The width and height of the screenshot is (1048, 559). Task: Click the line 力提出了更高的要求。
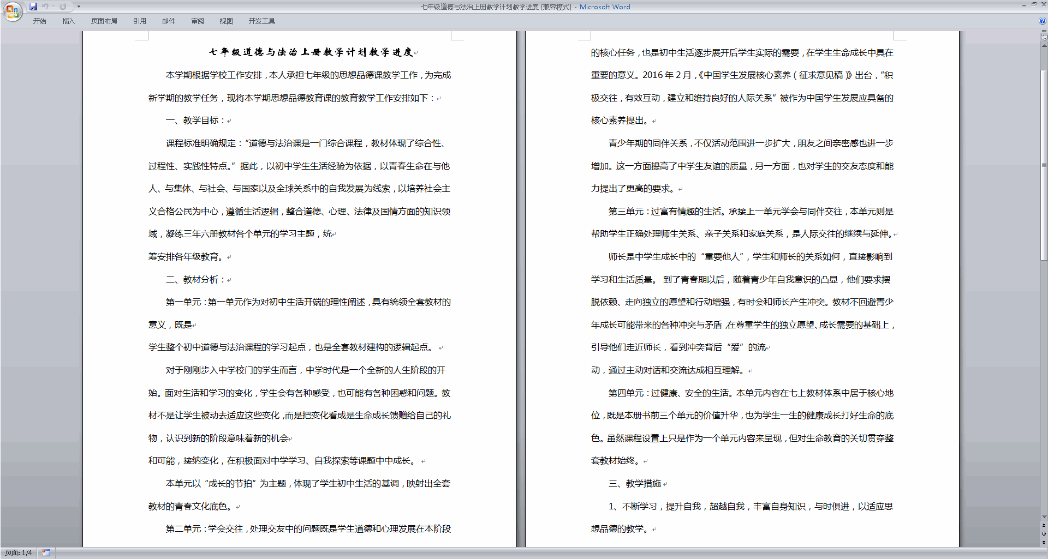634,189
